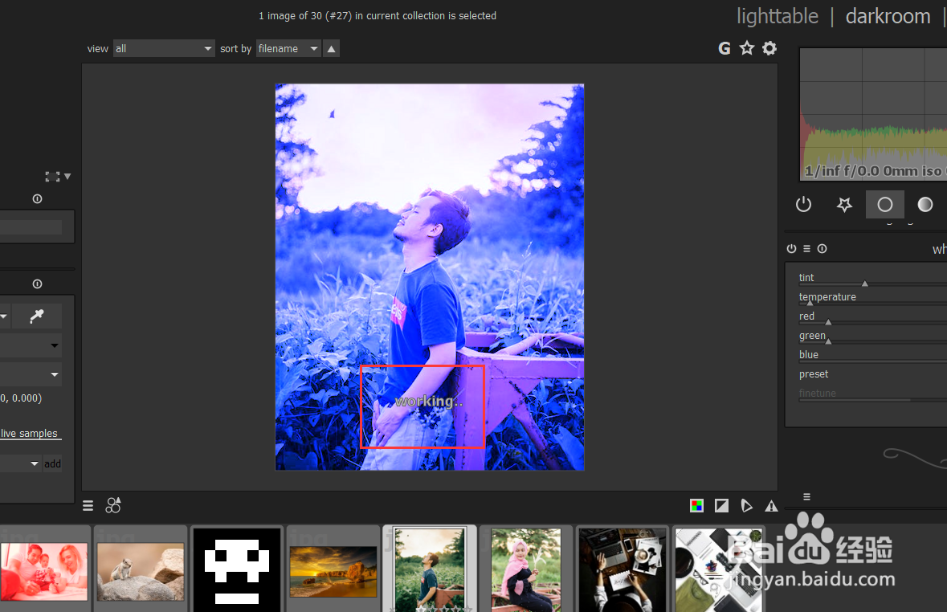The image size is (947, 612).
Task: Click the add sample button
Action: (x=52, y=463)
